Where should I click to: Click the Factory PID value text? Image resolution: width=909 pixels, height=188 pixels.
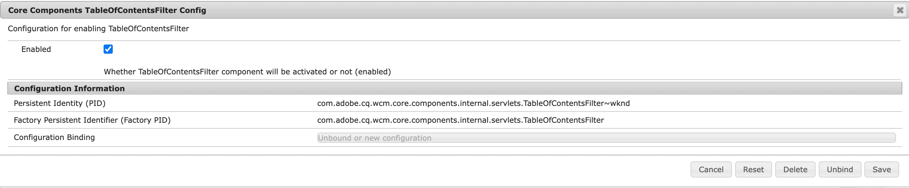tap(460, 120)
